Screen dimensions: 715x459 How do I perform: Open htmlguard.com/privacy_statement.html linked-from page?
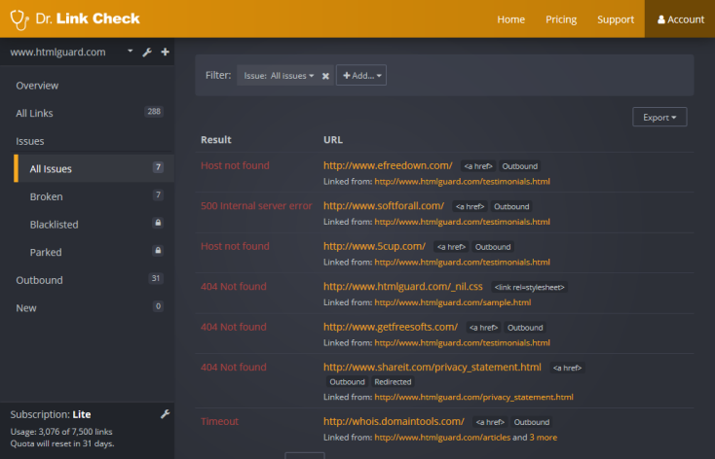[x=473, y=397]
